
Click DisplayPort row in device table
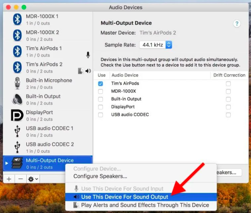click(x=171, y=107)
